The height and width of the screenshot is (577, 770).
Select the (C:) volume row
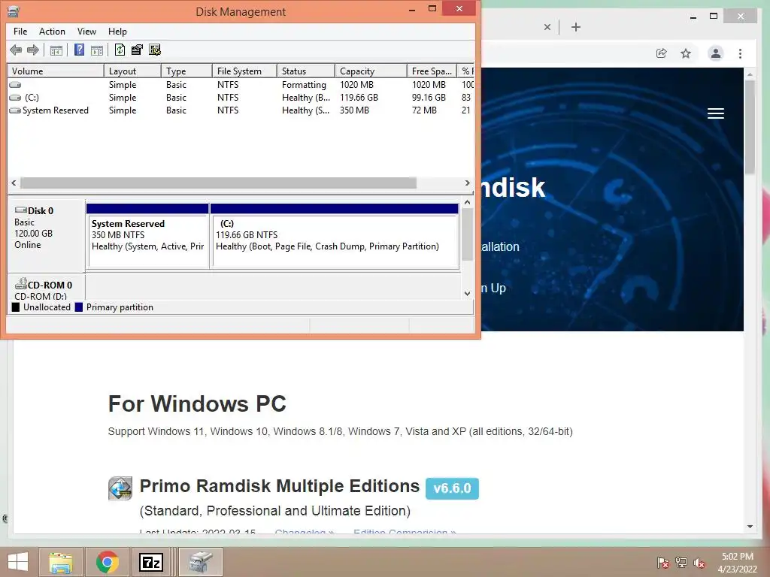point(241,98)
